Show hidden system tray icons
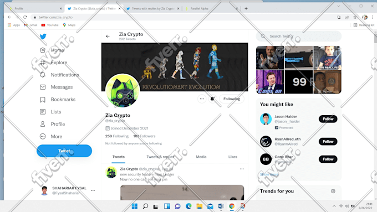The image size is (377, 212). 334,206
